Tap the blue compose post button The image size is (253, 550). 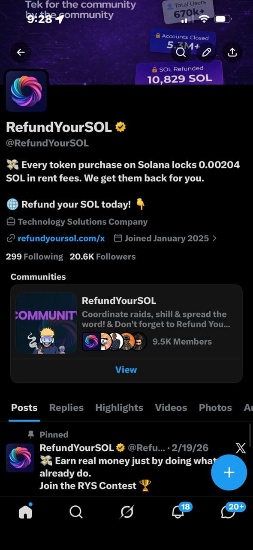coord(229,472)
